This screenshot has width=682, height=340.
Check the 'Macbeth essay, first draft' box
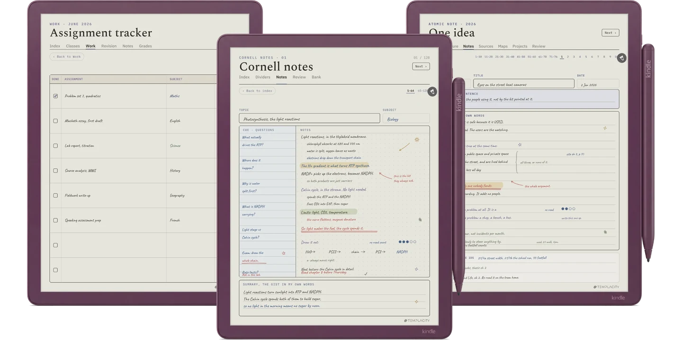[55, 121]
